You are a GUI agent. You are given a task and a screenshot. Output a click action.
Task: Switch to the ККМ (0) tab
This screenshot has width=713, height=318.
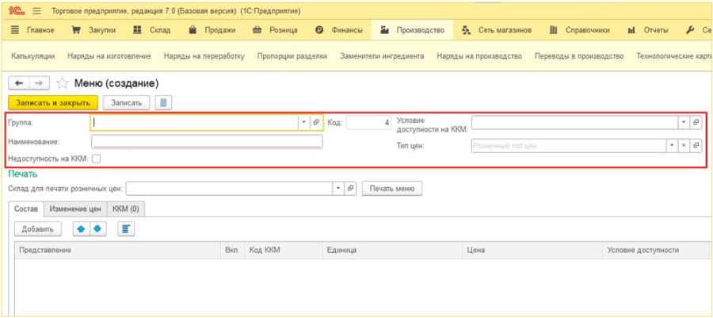pos(125,209)
